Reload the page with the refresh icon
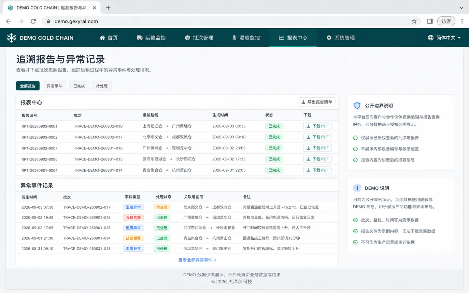Image resolution: width=469 pixels, height=293 pixels. pyautogui.click(x=33, y=21)
